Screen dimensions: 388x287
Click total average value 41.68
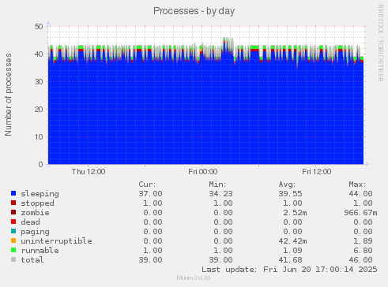coord(291,260)
